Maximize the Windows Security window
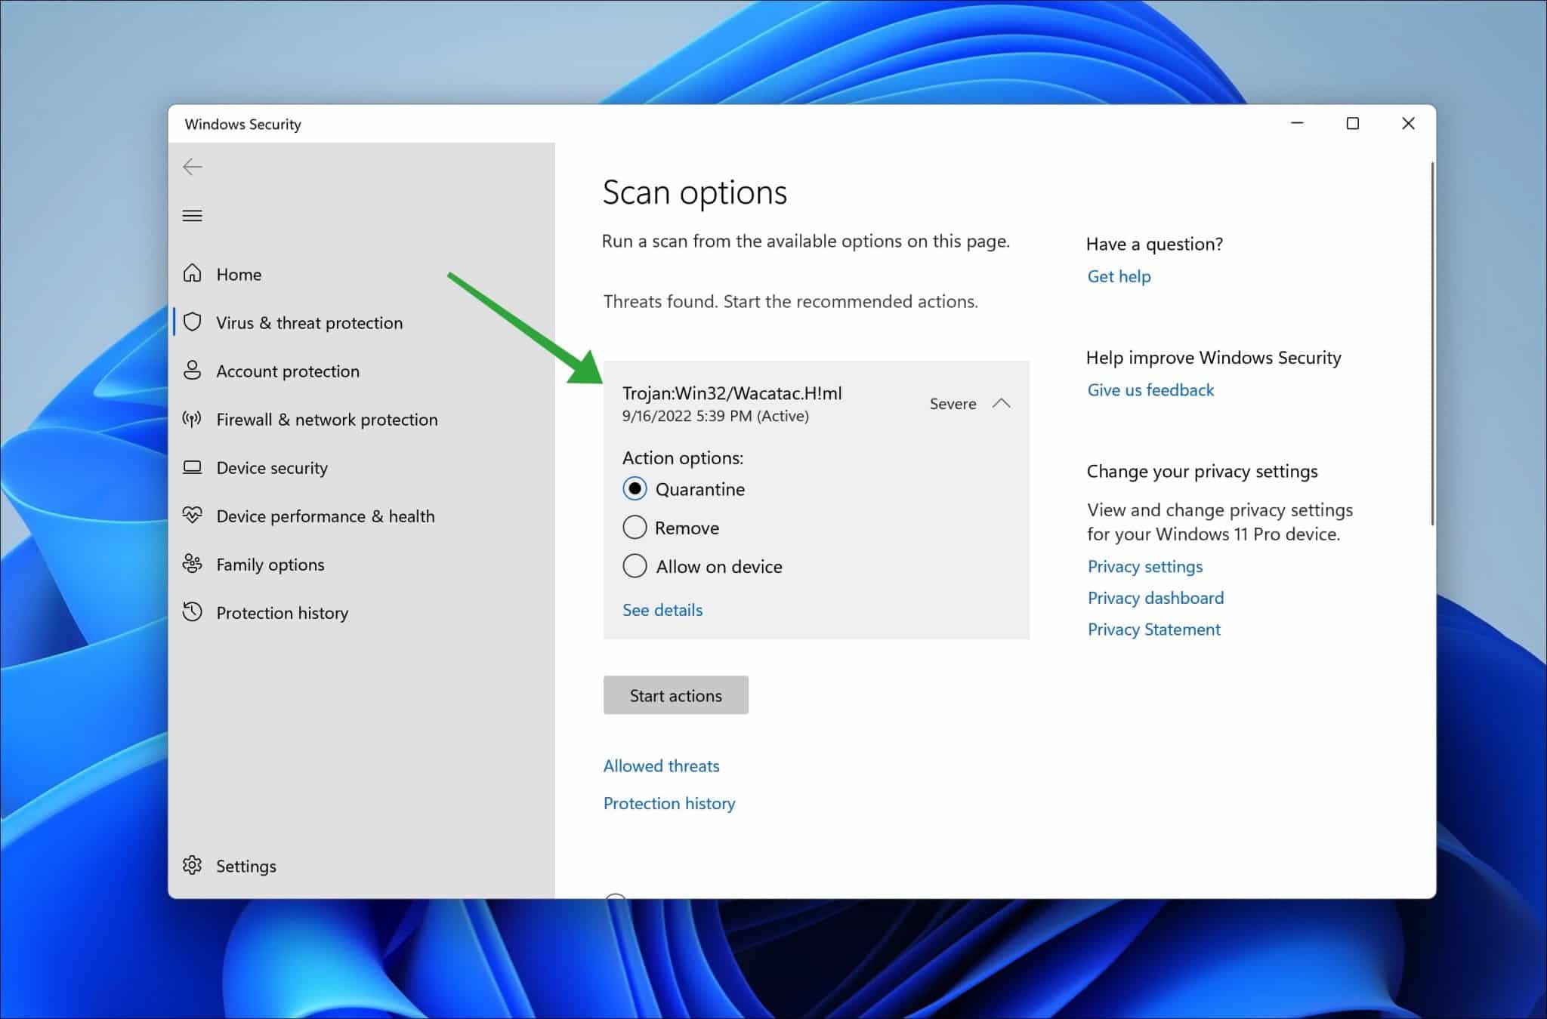 tap(1353, 123)
